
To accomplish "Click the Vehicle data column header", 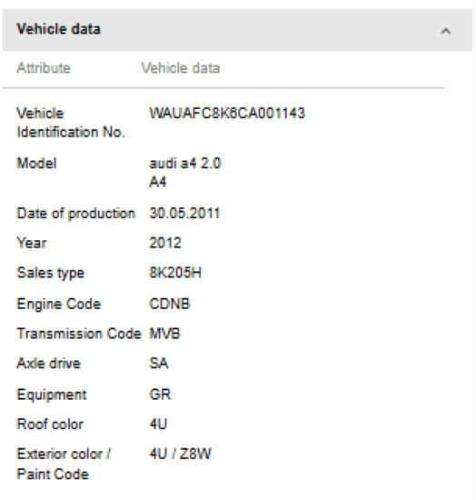I will click(x=181, y=68).
